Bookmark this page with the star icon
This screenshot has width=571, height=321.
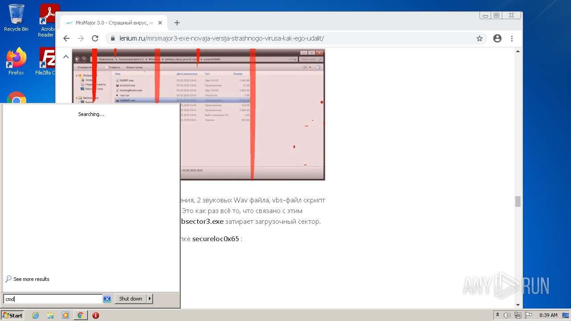(x=480, y=38)
